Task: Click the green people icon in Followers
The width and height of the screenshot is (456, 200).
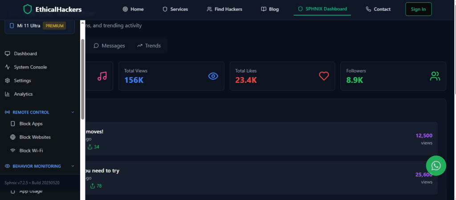Action: click(435, 76)
